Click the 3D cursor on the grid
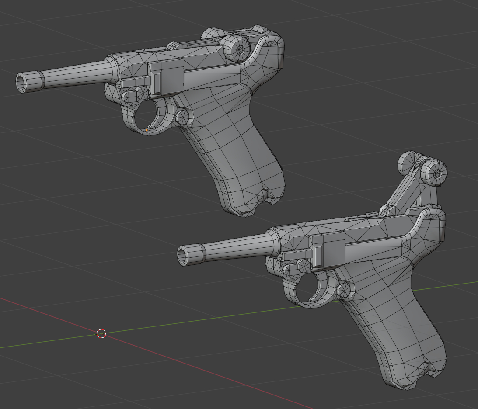478x409 pixels. 101,333
